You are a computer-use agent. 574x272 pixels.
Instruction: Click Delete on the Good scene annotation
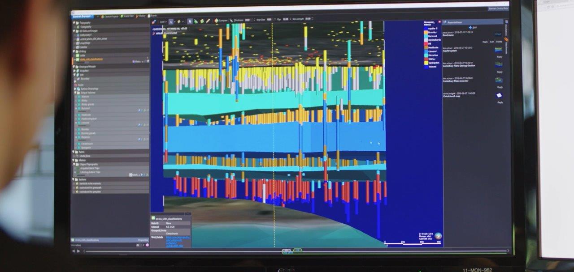pos(499,42)
